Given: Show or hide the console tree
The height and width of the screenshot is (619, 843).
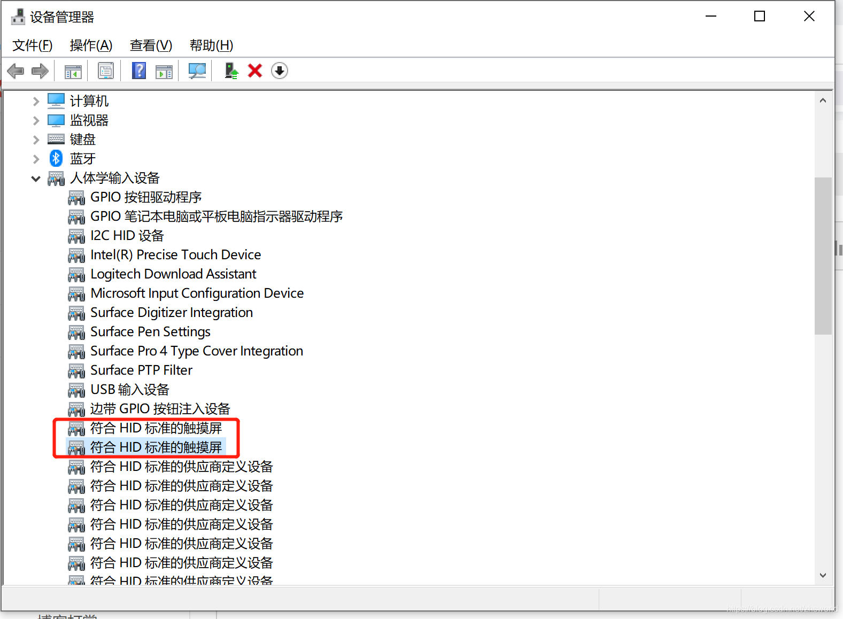Looking at the screenshot, I should [x=73, y=71].
